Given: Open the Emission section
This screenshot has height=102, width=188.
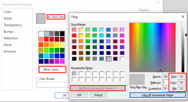Looking at the screenshot, I should pos(10,51).
